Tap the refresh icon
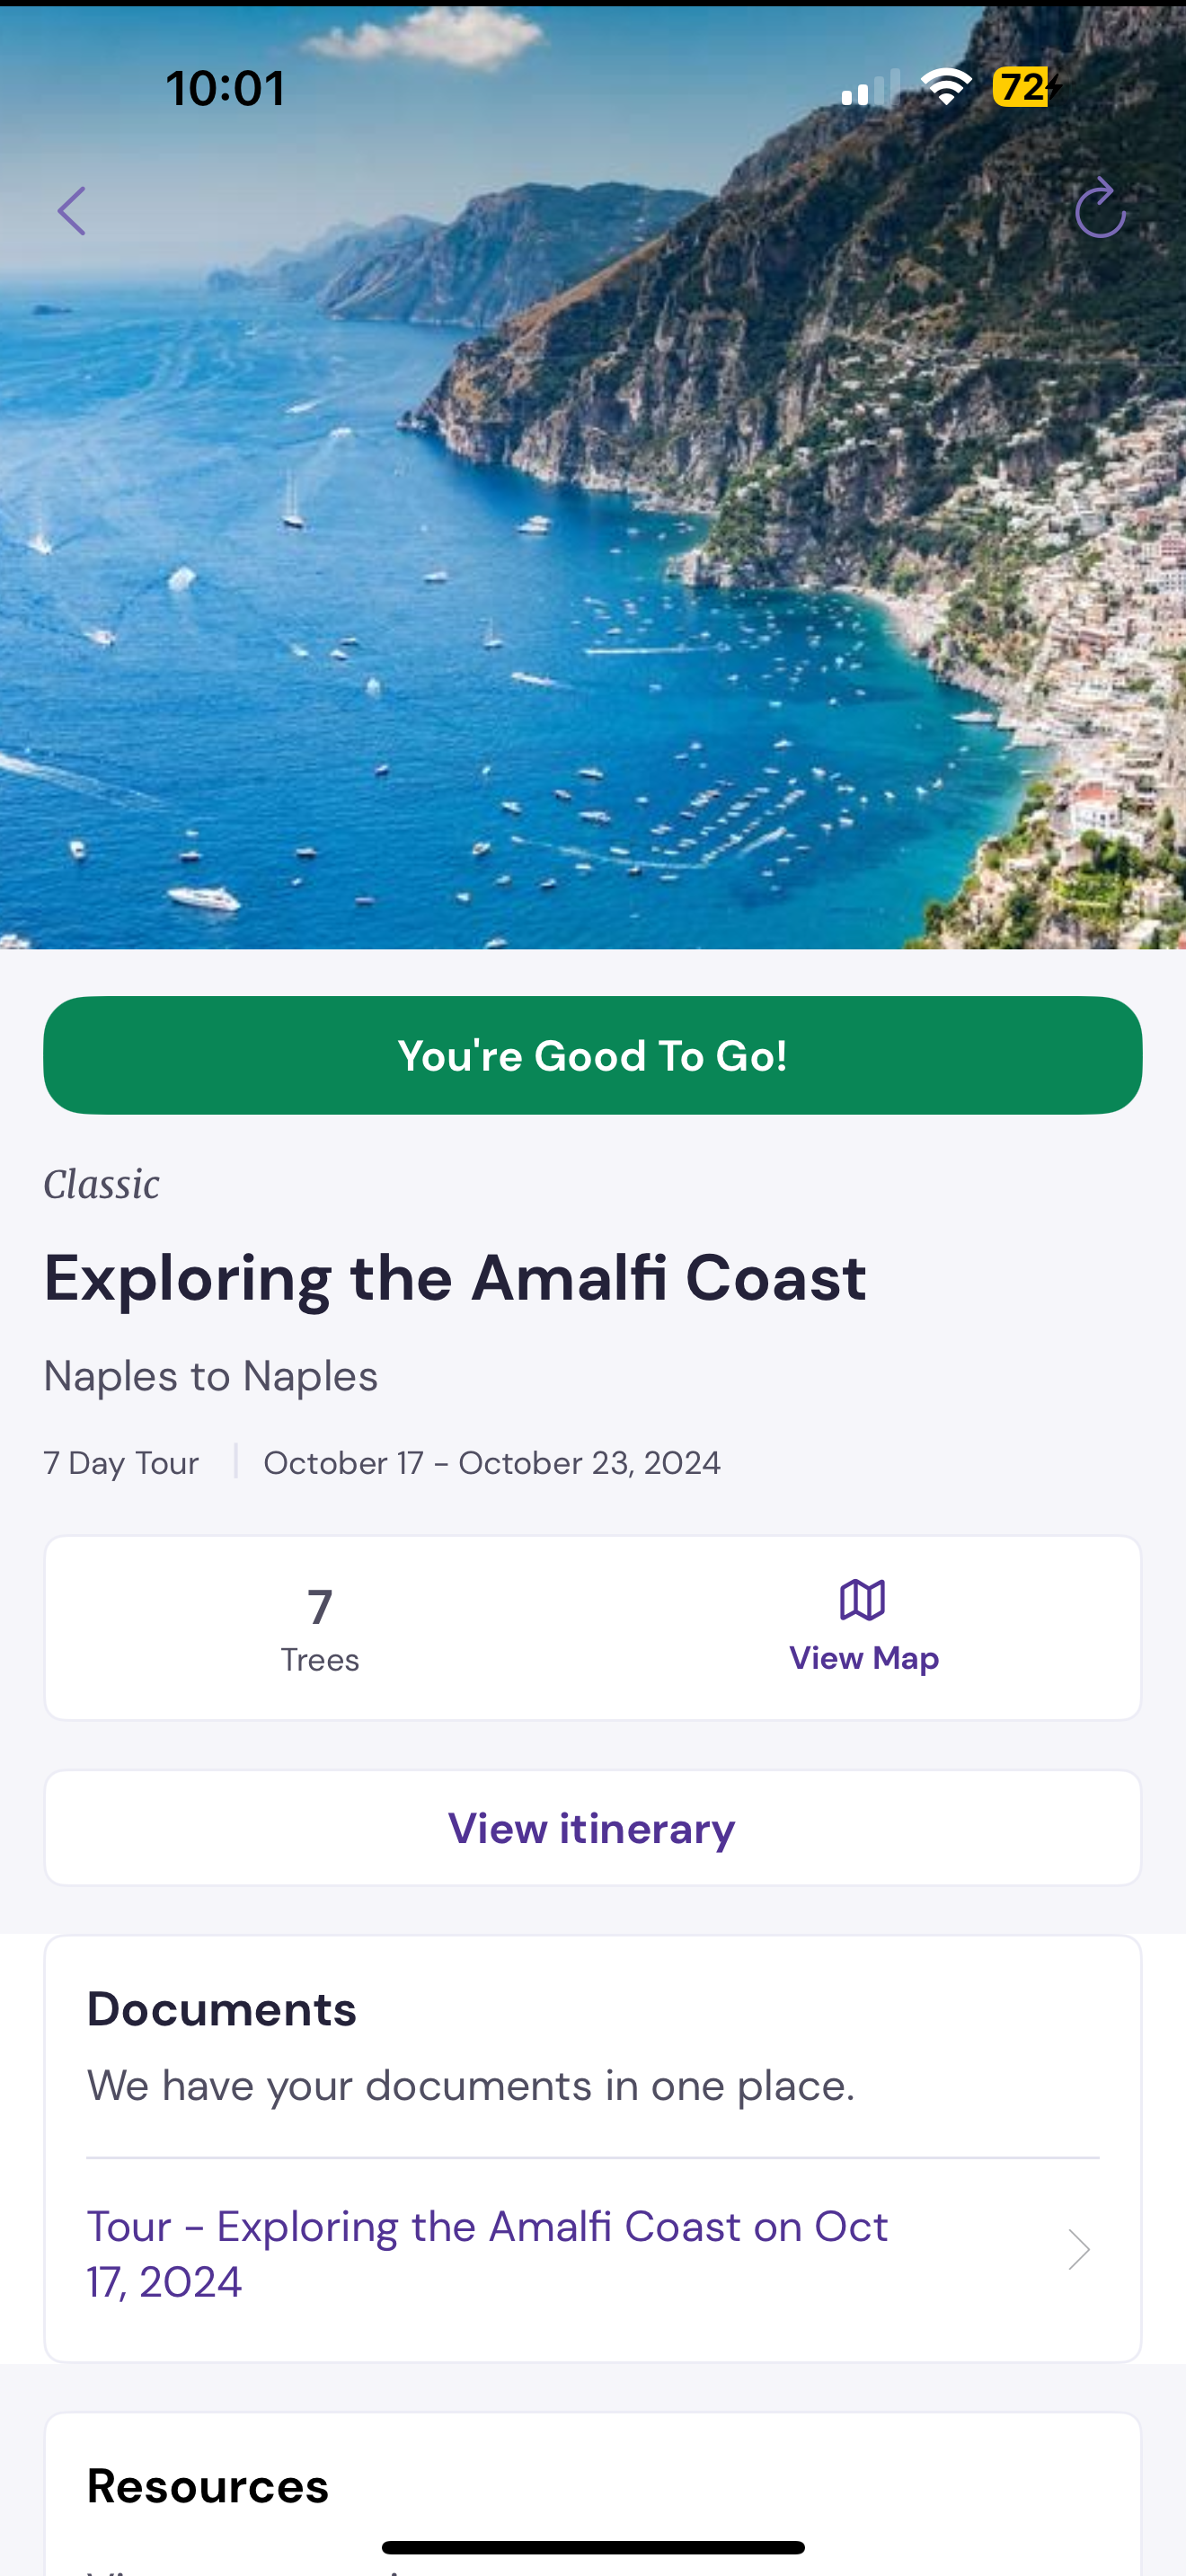Viewport: 1186px width, 2576px height. coord(1099,209)
